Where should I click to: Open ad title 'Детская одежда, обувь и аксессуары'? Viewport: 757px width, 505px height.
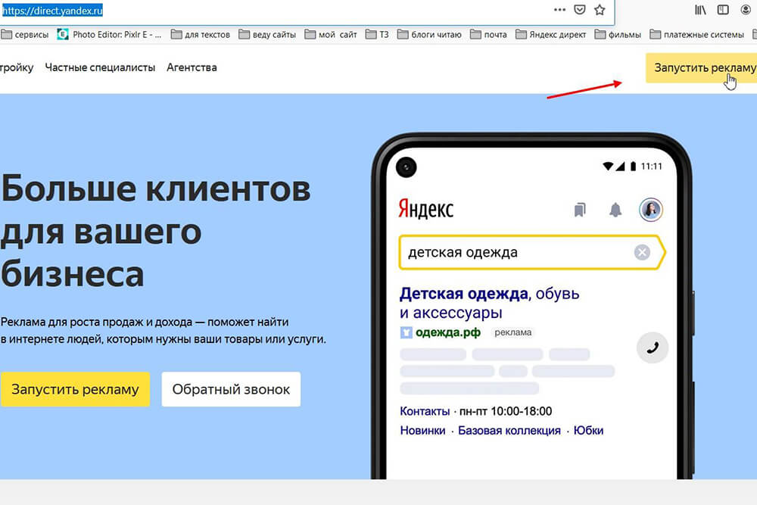489,303
